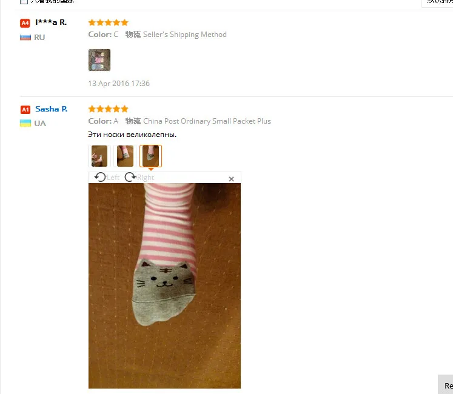Click reviewer name I***a R.
The height and width of the screenshot is (394, 453).
click(x=51, y=22)
